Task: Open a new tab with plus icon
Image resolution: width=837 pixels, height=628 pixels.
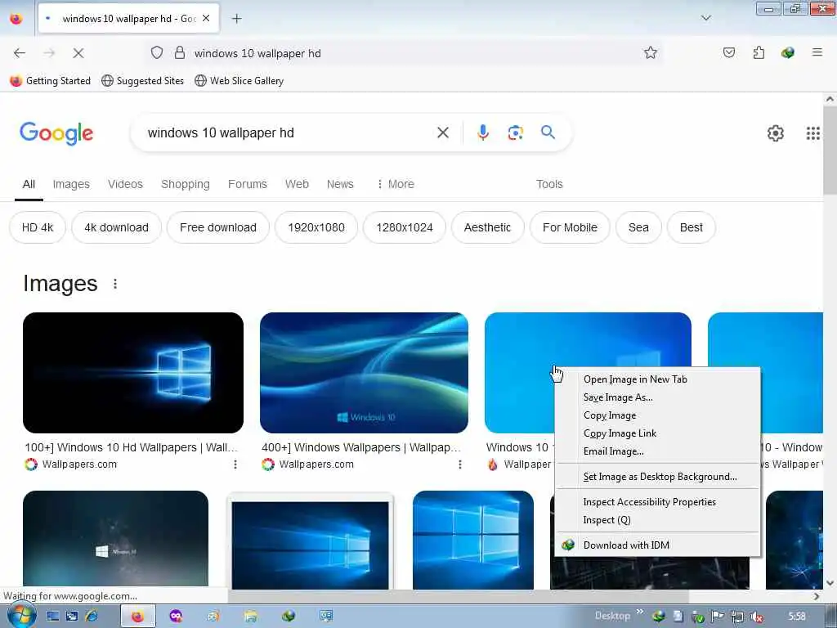Action: (236, 19)
